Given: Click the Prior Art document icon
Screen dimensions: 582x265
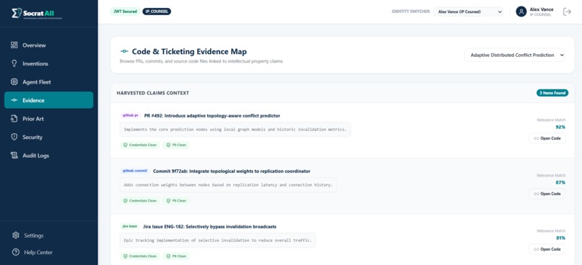Looking at the screenshot, I should (x=14, y=119).
